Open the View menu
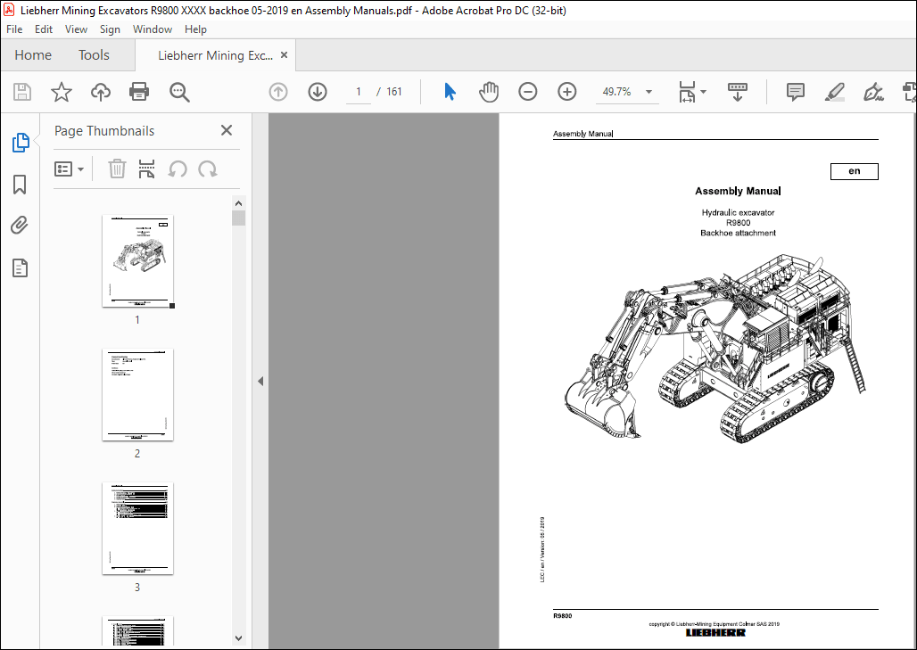The image size is (917, 650). (x=76, y=29)
